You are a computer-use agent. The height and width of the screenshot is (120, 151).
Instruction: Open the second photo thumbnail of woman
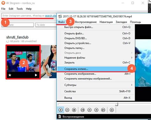pyautogui.click(x=49, y=62)
